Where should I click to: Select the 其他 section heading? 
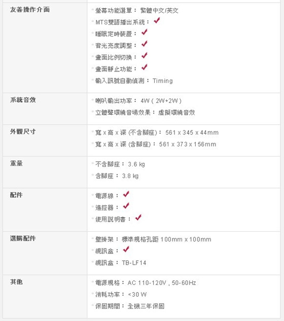16,282
